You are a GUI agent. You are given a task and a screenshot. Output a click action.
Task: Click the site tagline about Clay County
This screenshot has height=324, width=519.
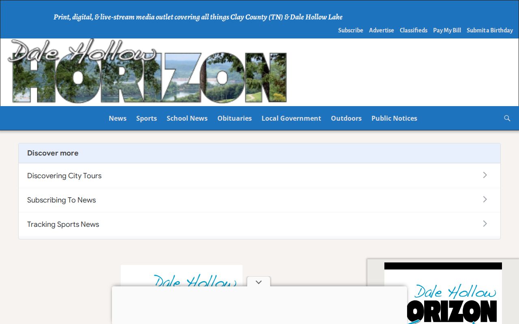click(x=198, y=17)
